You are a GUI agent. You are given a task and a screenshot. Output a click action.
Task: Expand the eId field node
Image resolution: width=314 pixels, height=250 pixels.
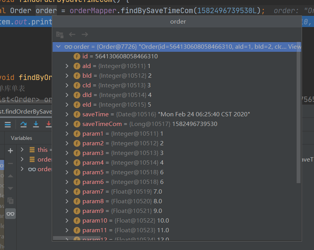point(67,105)
